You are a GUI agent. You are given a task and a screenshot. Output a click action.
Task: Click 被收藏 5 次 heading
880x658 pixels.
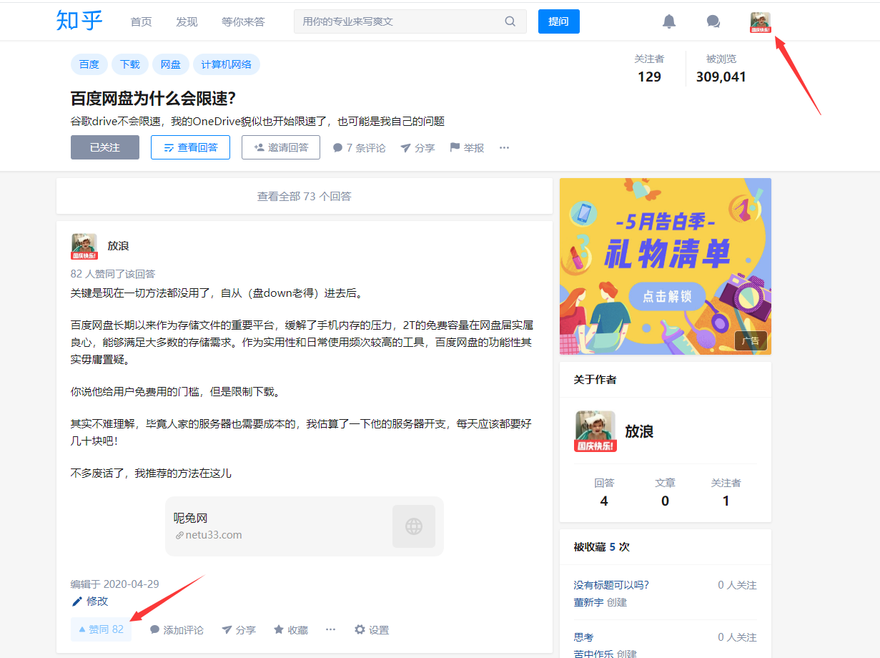(x=601, y=547)
